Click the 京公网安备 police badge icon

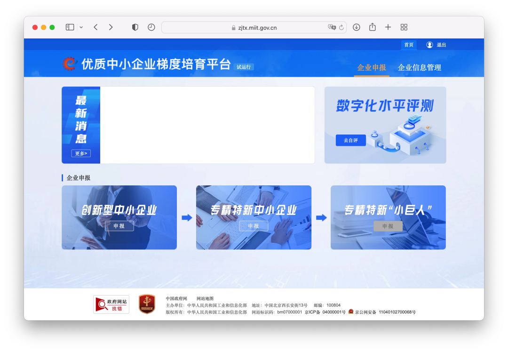(x=350, y=312)
